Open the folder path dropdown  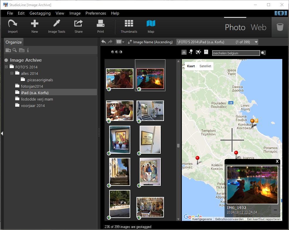coord(256,42)
